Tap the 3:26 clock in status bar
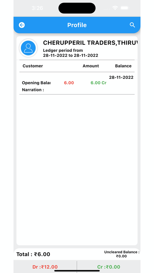This screenshot has height=273, width=154. [37, 8]
